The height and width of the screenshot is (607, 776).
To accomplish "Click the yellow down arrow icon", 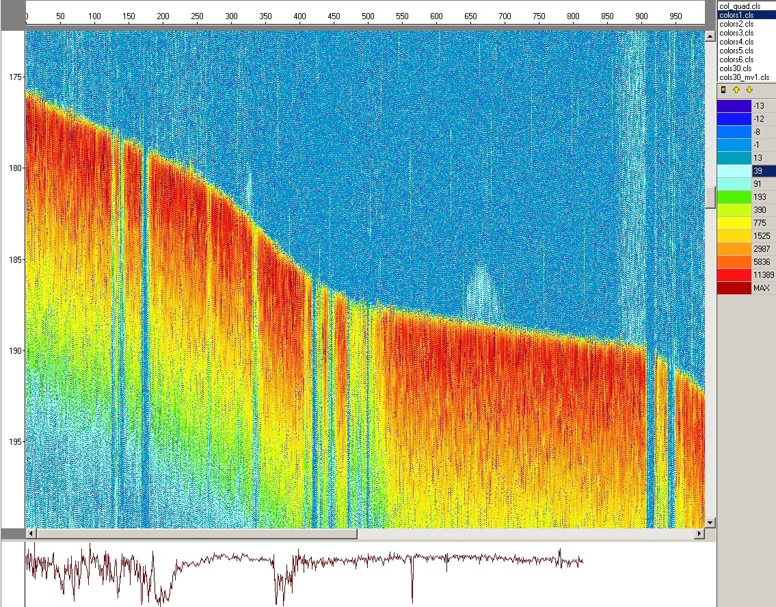I will [x=749, y=90].
